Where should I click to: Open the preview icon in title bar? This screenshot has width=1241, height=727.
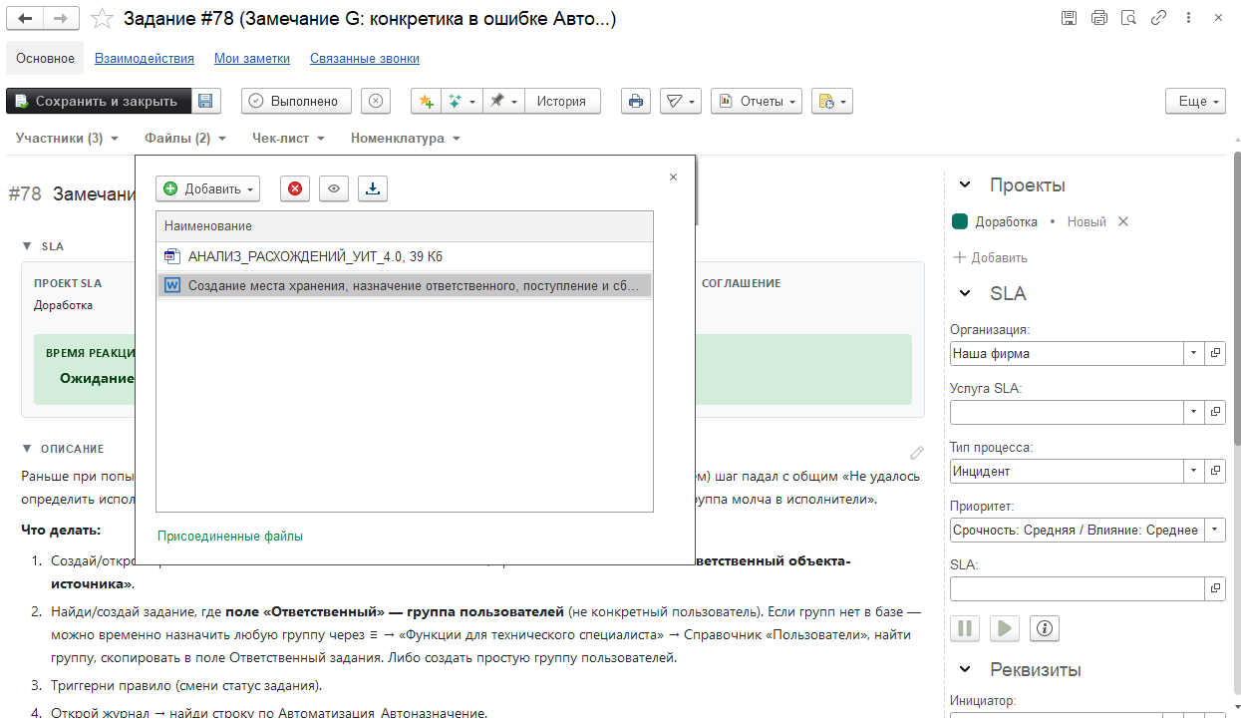[1128, 18]
